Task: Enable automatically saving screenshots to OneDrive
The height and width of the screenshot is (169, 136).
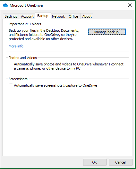Action: click(x=11, y=85)
